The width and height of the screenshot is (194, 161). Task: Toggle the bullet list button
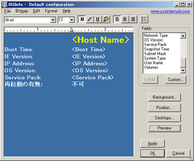pos(144,19)
